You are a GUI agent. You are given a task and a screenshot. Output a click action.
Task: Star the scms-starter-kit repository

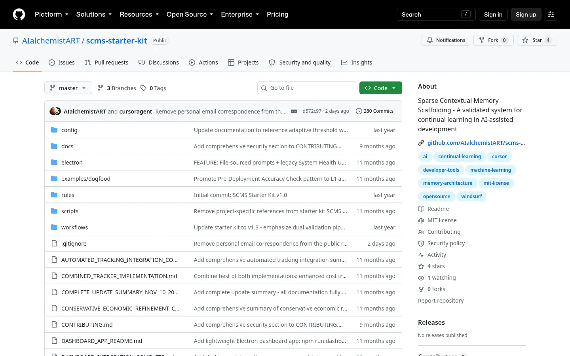(537, 40)
